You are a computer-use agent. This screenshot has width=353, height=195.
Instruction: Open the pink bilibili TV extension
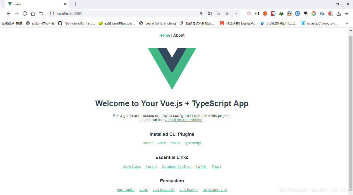249,13
